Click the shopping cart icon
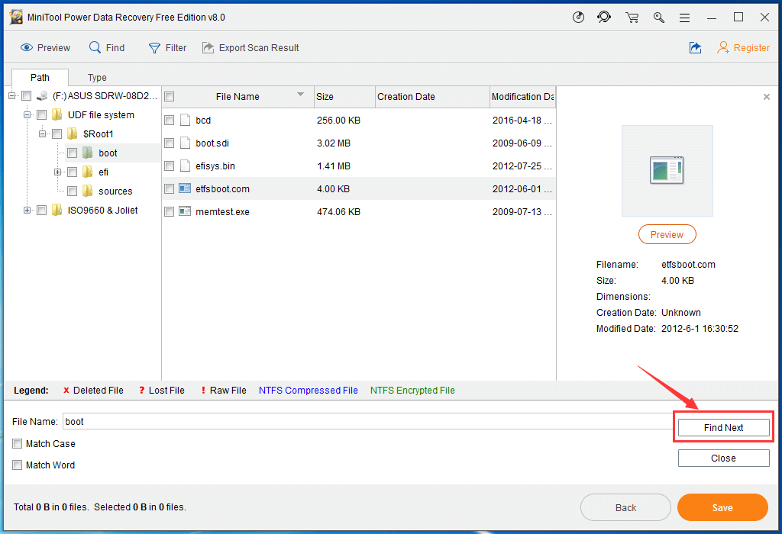This screenshot has height=534, width=782. pyautogui.click(x=632, y=18)
